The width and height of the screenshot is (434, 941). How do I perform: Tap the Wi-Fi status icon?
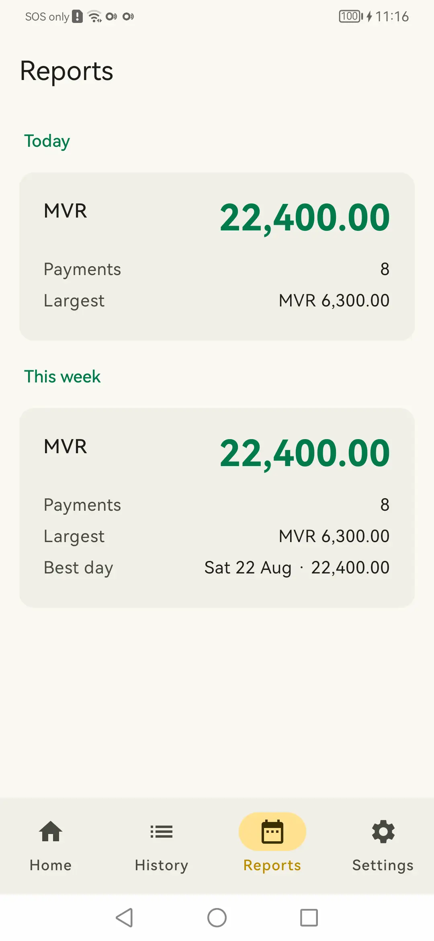94,16
